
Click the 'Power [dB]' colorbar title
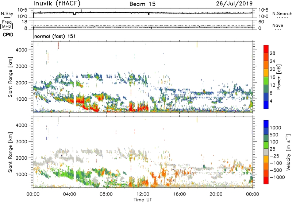[x=278, y=77]
